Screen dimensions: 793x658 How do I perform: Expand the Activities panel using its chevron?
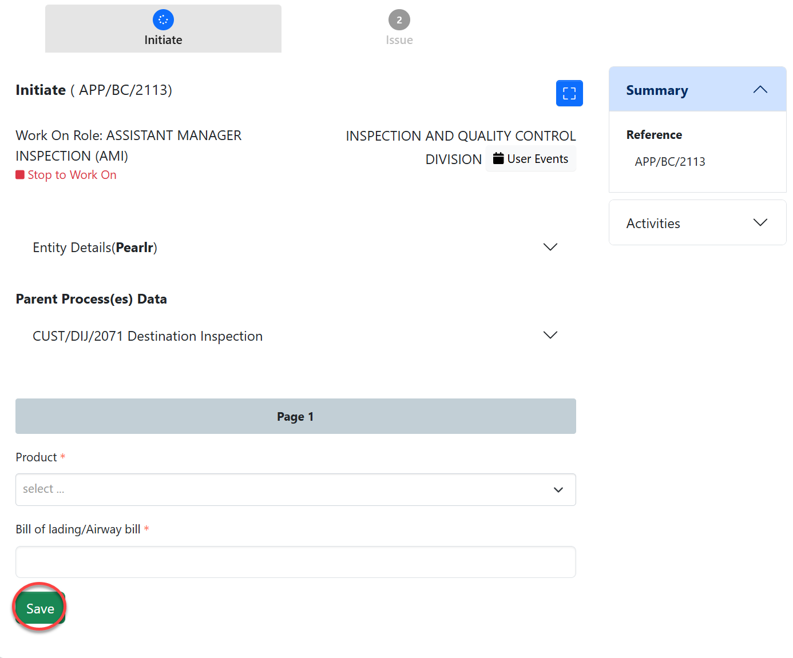760,223
